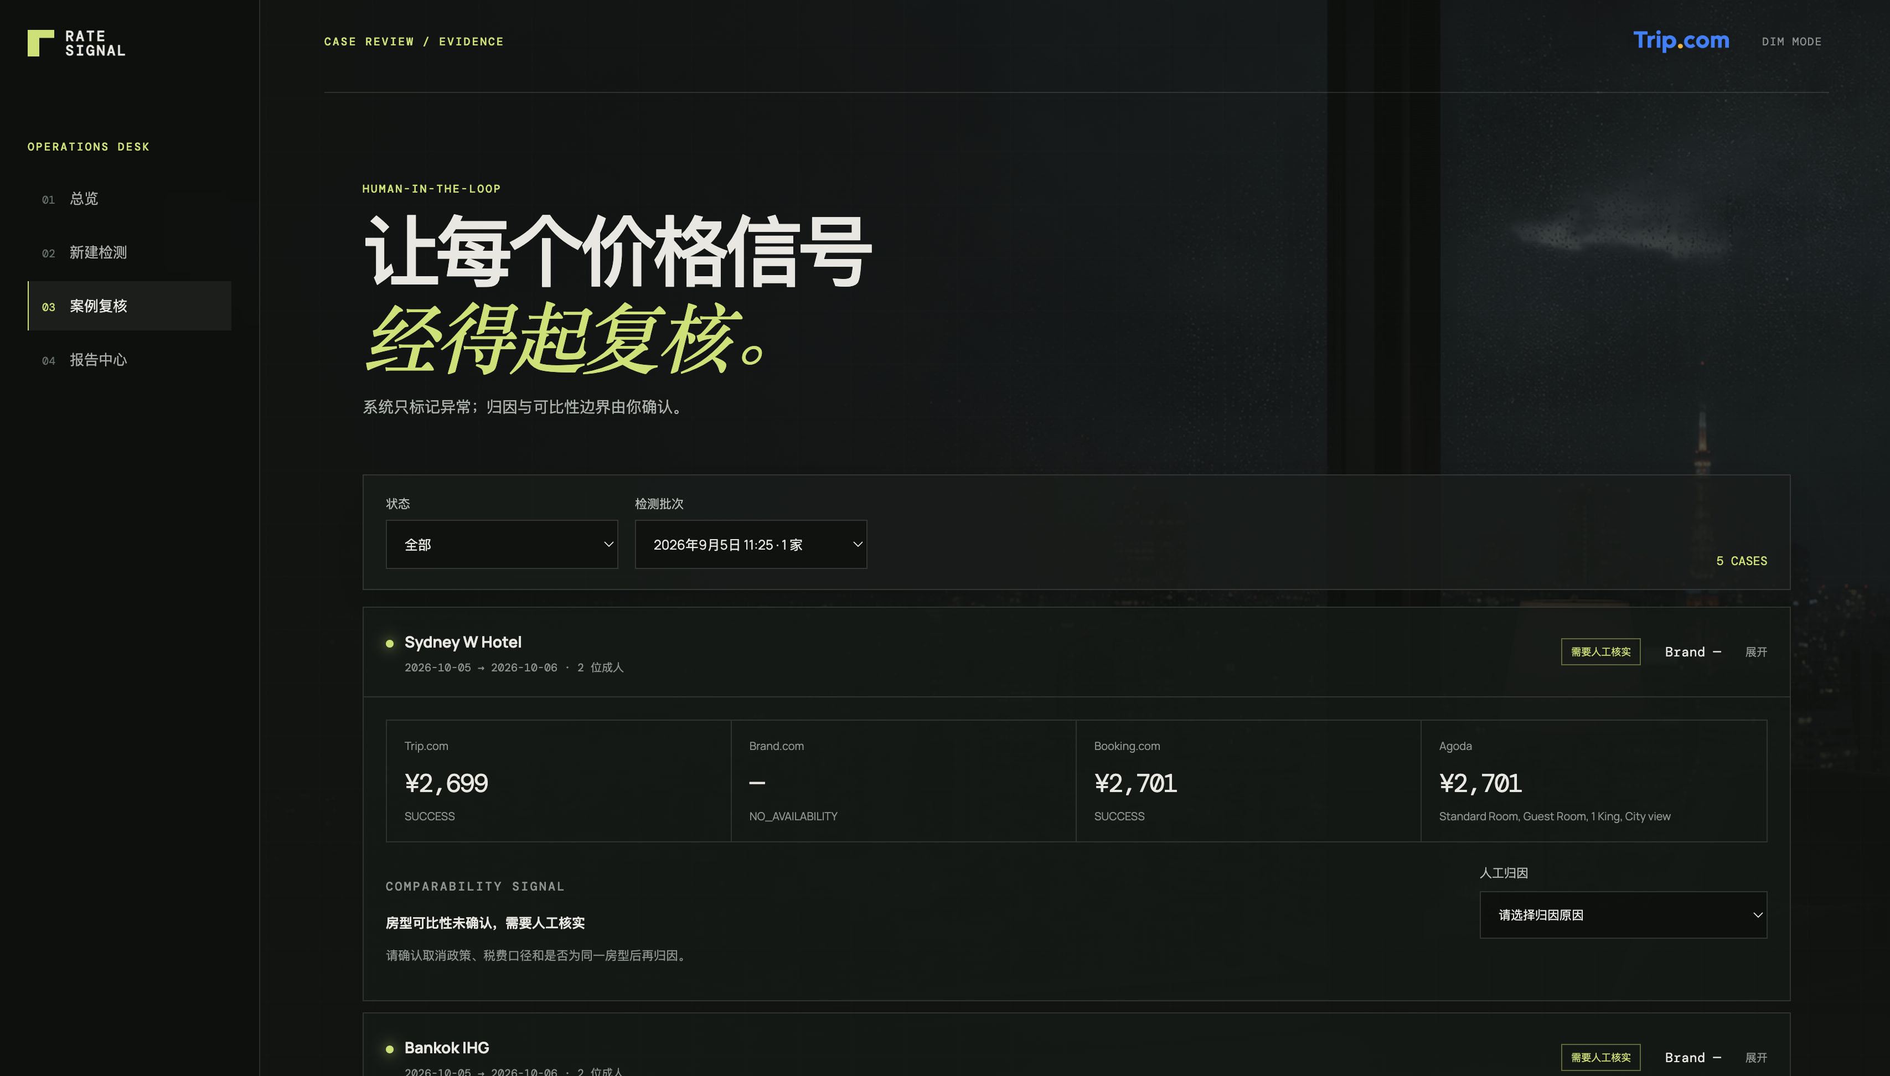Open the 请选择归因原因 dropdown
Screen dimensions: 1890x1076
[1623, 915]
